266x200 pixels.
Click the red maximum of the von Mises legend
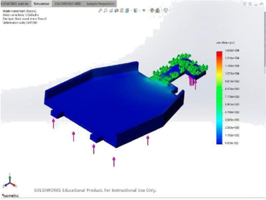pyautogui.click(x=219, y=53)
